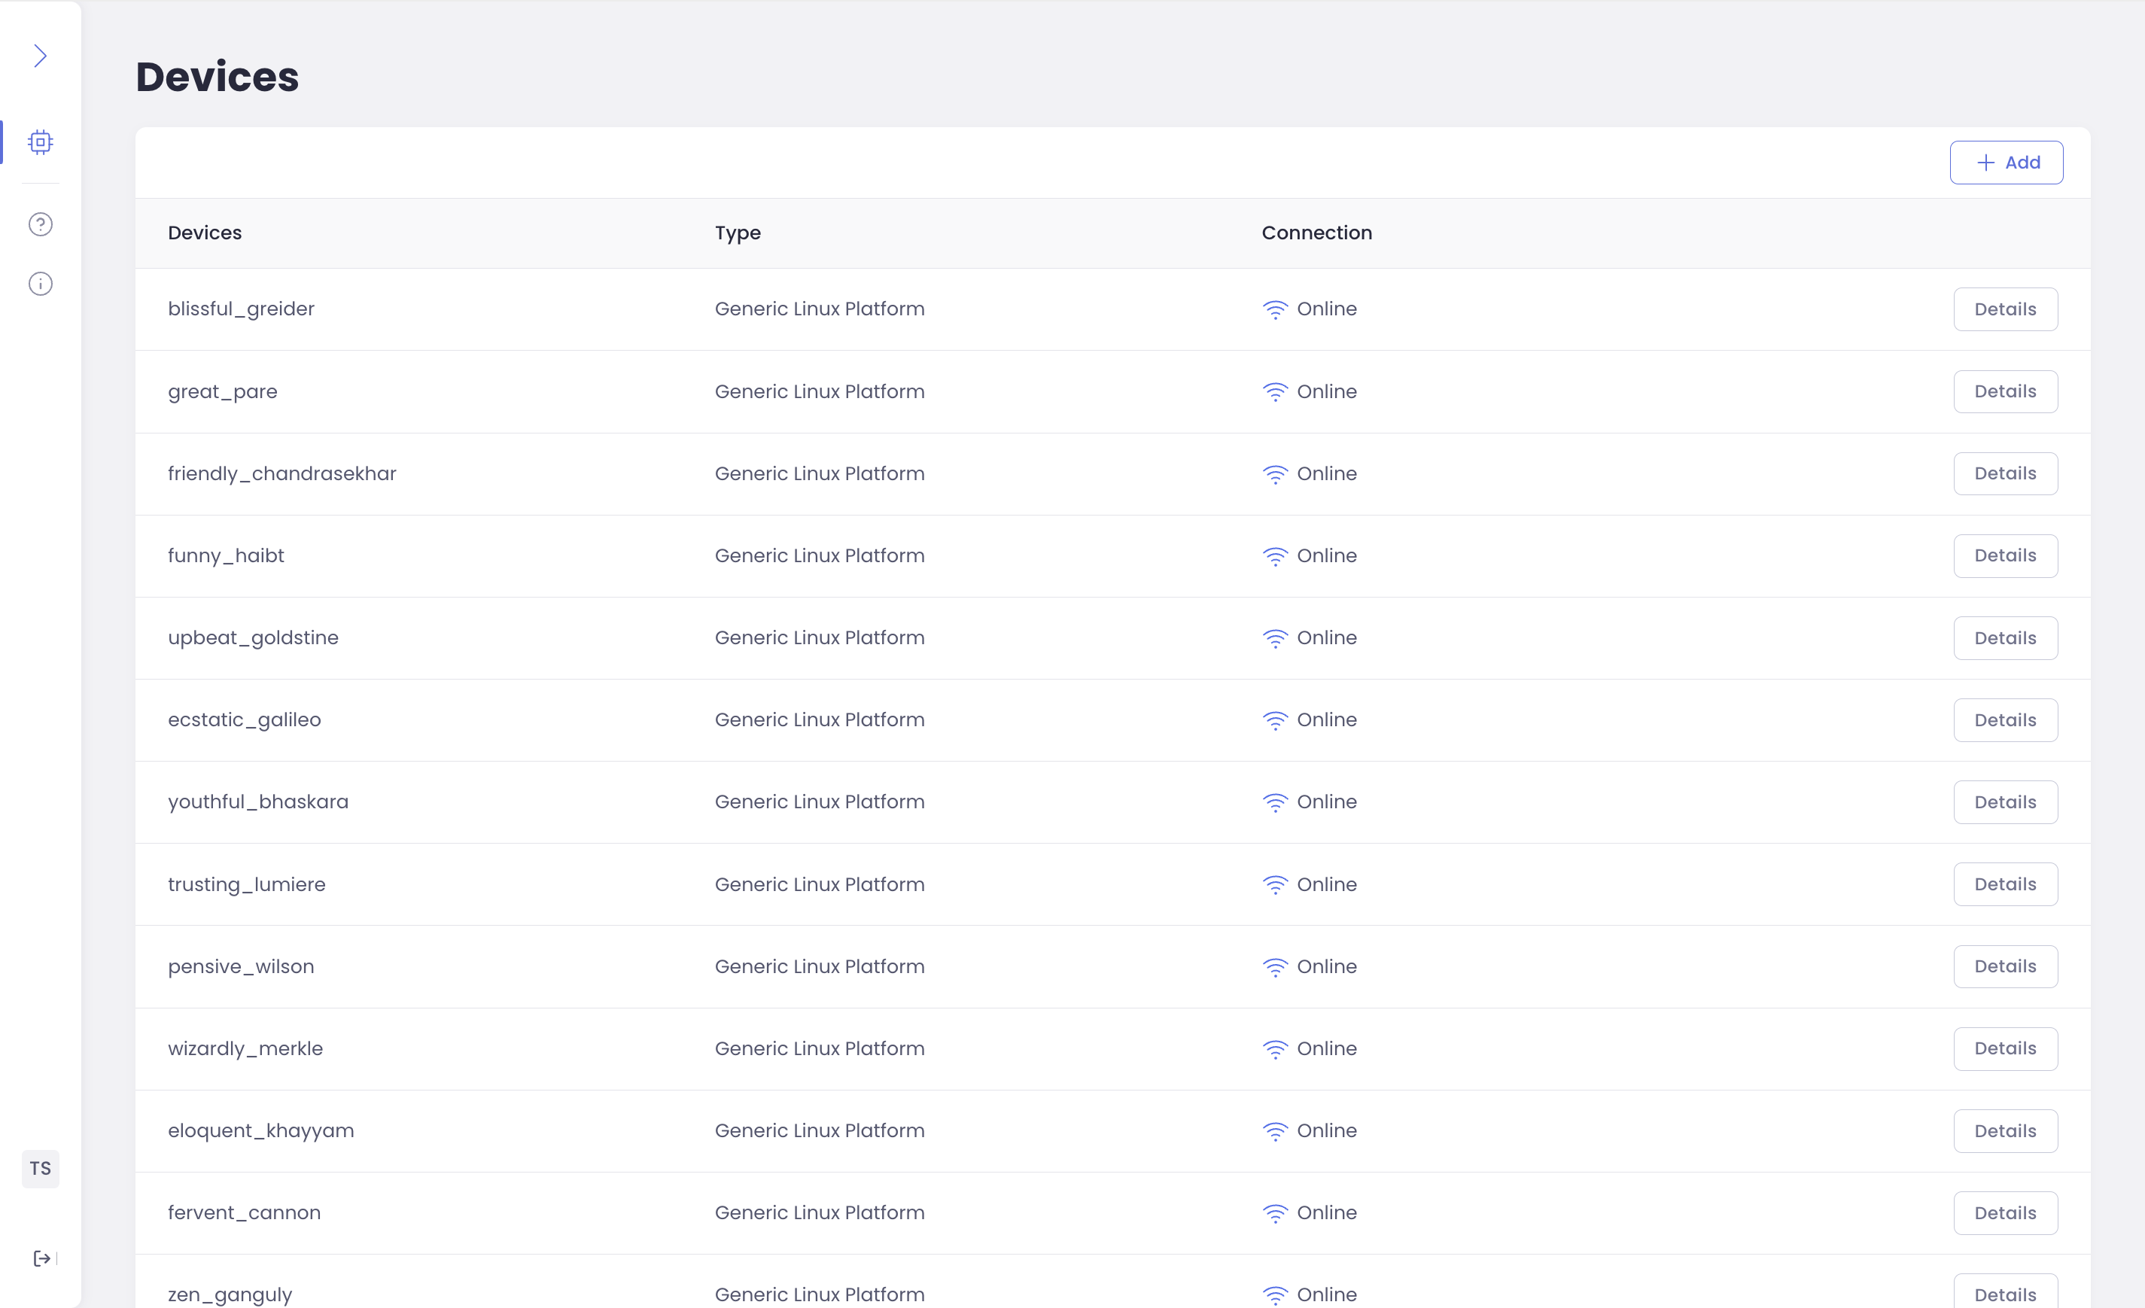
Task: Click the wifi icon beside eloquent_khayyam
Action: click(x=1276, y=1131)
